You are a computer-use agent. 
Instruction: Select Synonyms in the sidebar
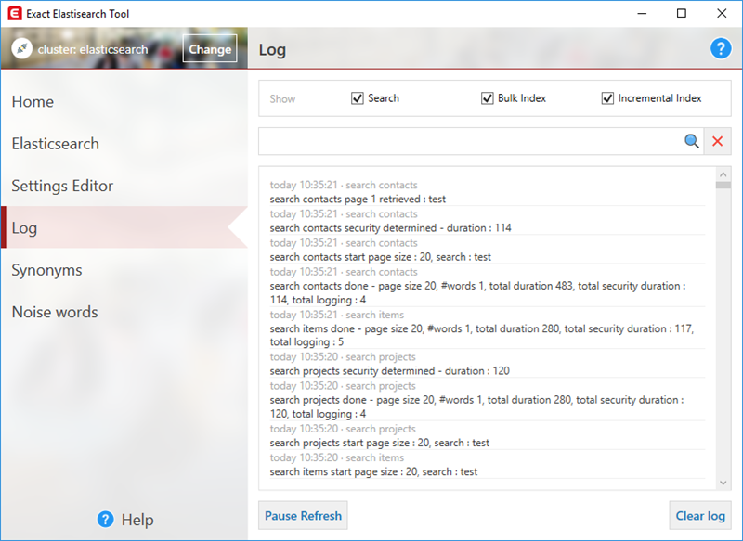pos(46,270)
